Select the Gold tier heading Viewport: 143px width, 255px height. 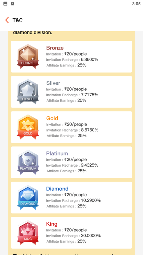52,118
